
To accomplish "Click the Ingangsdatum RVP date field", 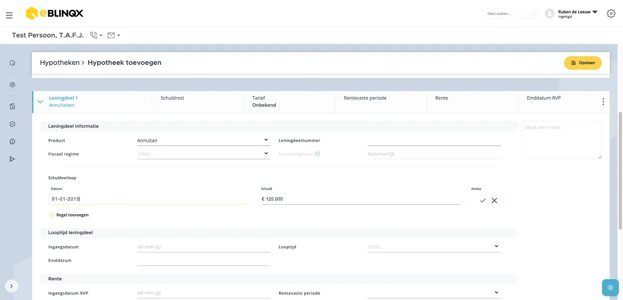I will 204,293.
